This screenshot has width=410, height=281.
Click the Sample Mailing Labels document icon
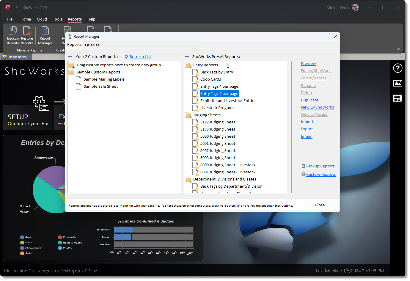tap(78, 79)
